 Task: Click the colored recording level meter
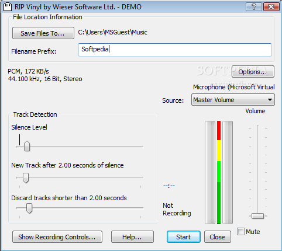pyautogui.click(x=219, y=172)
